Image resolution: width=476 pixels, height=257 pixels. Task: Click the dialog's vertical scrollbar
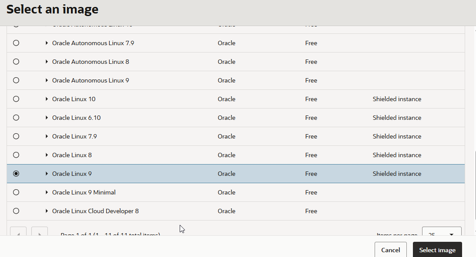point(475,185)
